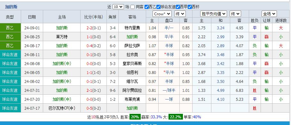The height and width of the screenshot is (125, 291).
Task: Open the Crow* bookmaker dropdown
Action: (162, 14)
